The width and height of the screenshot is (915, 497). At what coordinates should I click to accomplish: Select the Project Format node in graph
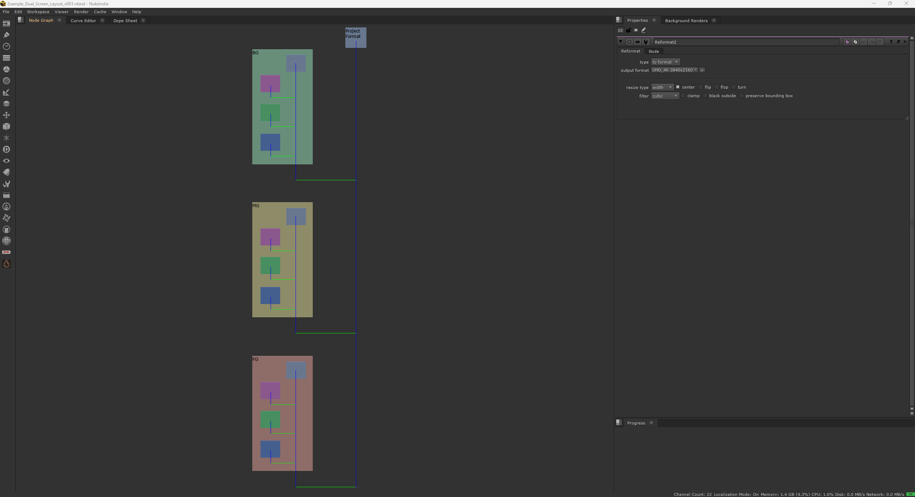coord(355,38)
